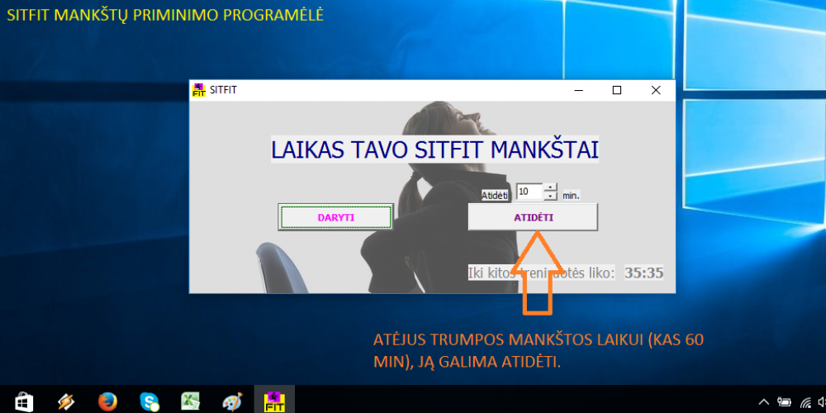Click the 'Iki kitos treniruotės liko:' label
The width and height of the screenshot is (826, 413).
(542, 273)
